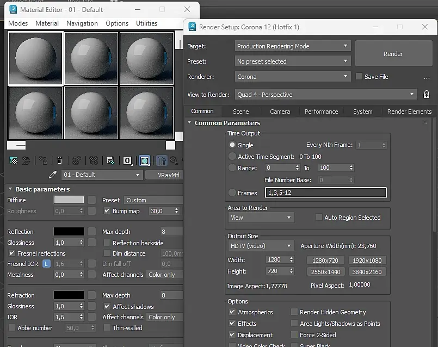The height and width of the screenshot is (347, 438).
Task: Enable the Save File checkbox
Action: (x=359, y=77)
